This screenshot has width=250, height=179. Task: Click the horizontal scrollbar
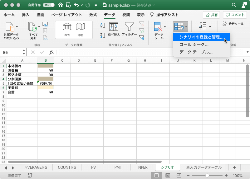click(x=85, y=162)
